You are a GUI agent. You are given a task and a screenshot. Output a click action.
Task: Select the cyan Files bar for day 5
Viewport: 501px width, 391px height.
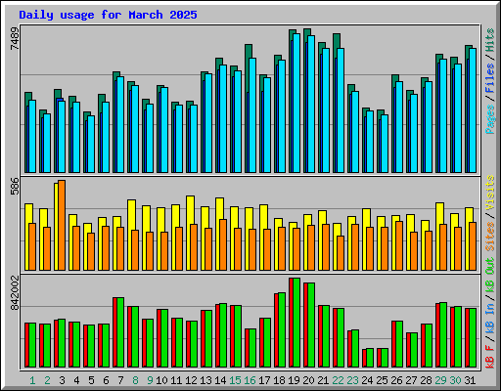[91, 145]
